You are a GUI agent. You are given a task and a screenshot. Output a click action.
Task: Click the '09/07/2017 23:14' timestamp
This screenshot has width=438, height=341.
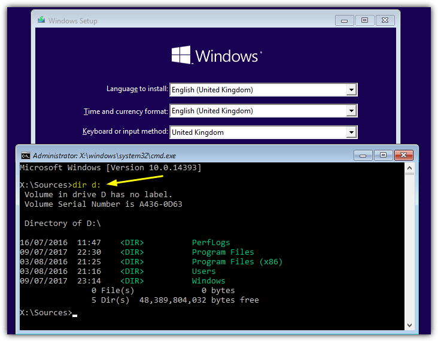point(60,280)
